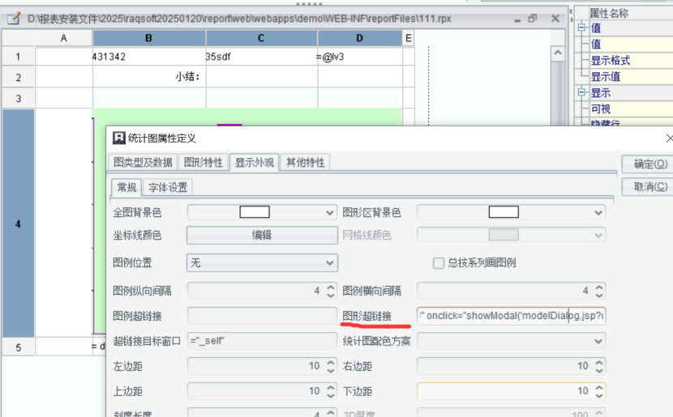Select column E header
This screenshot has height=417, width=673.
point(408,38)
